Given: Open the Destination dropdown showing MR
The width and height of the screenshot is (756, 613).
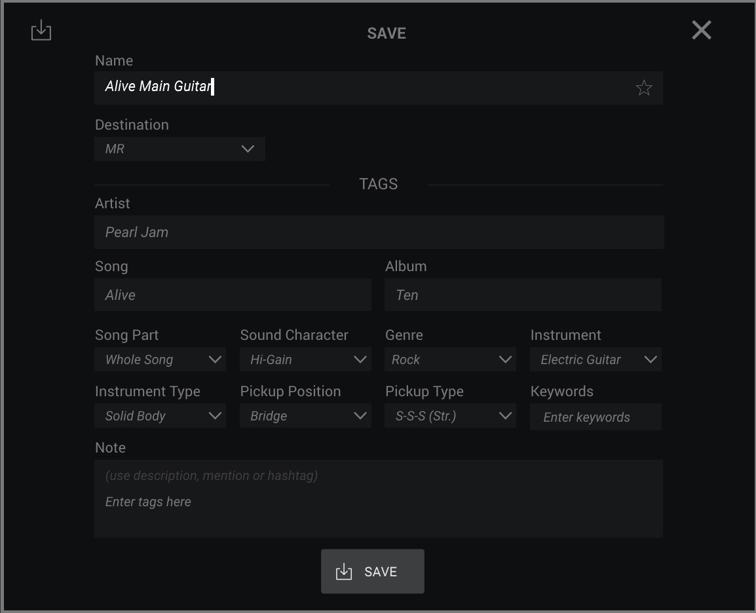Looking at the screenshot, I should pyautogui.click(x=180, y=149).
